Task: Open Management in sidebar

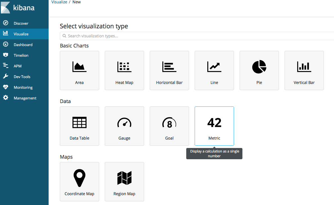Action: pyautogui.click(x=24, y=98)
